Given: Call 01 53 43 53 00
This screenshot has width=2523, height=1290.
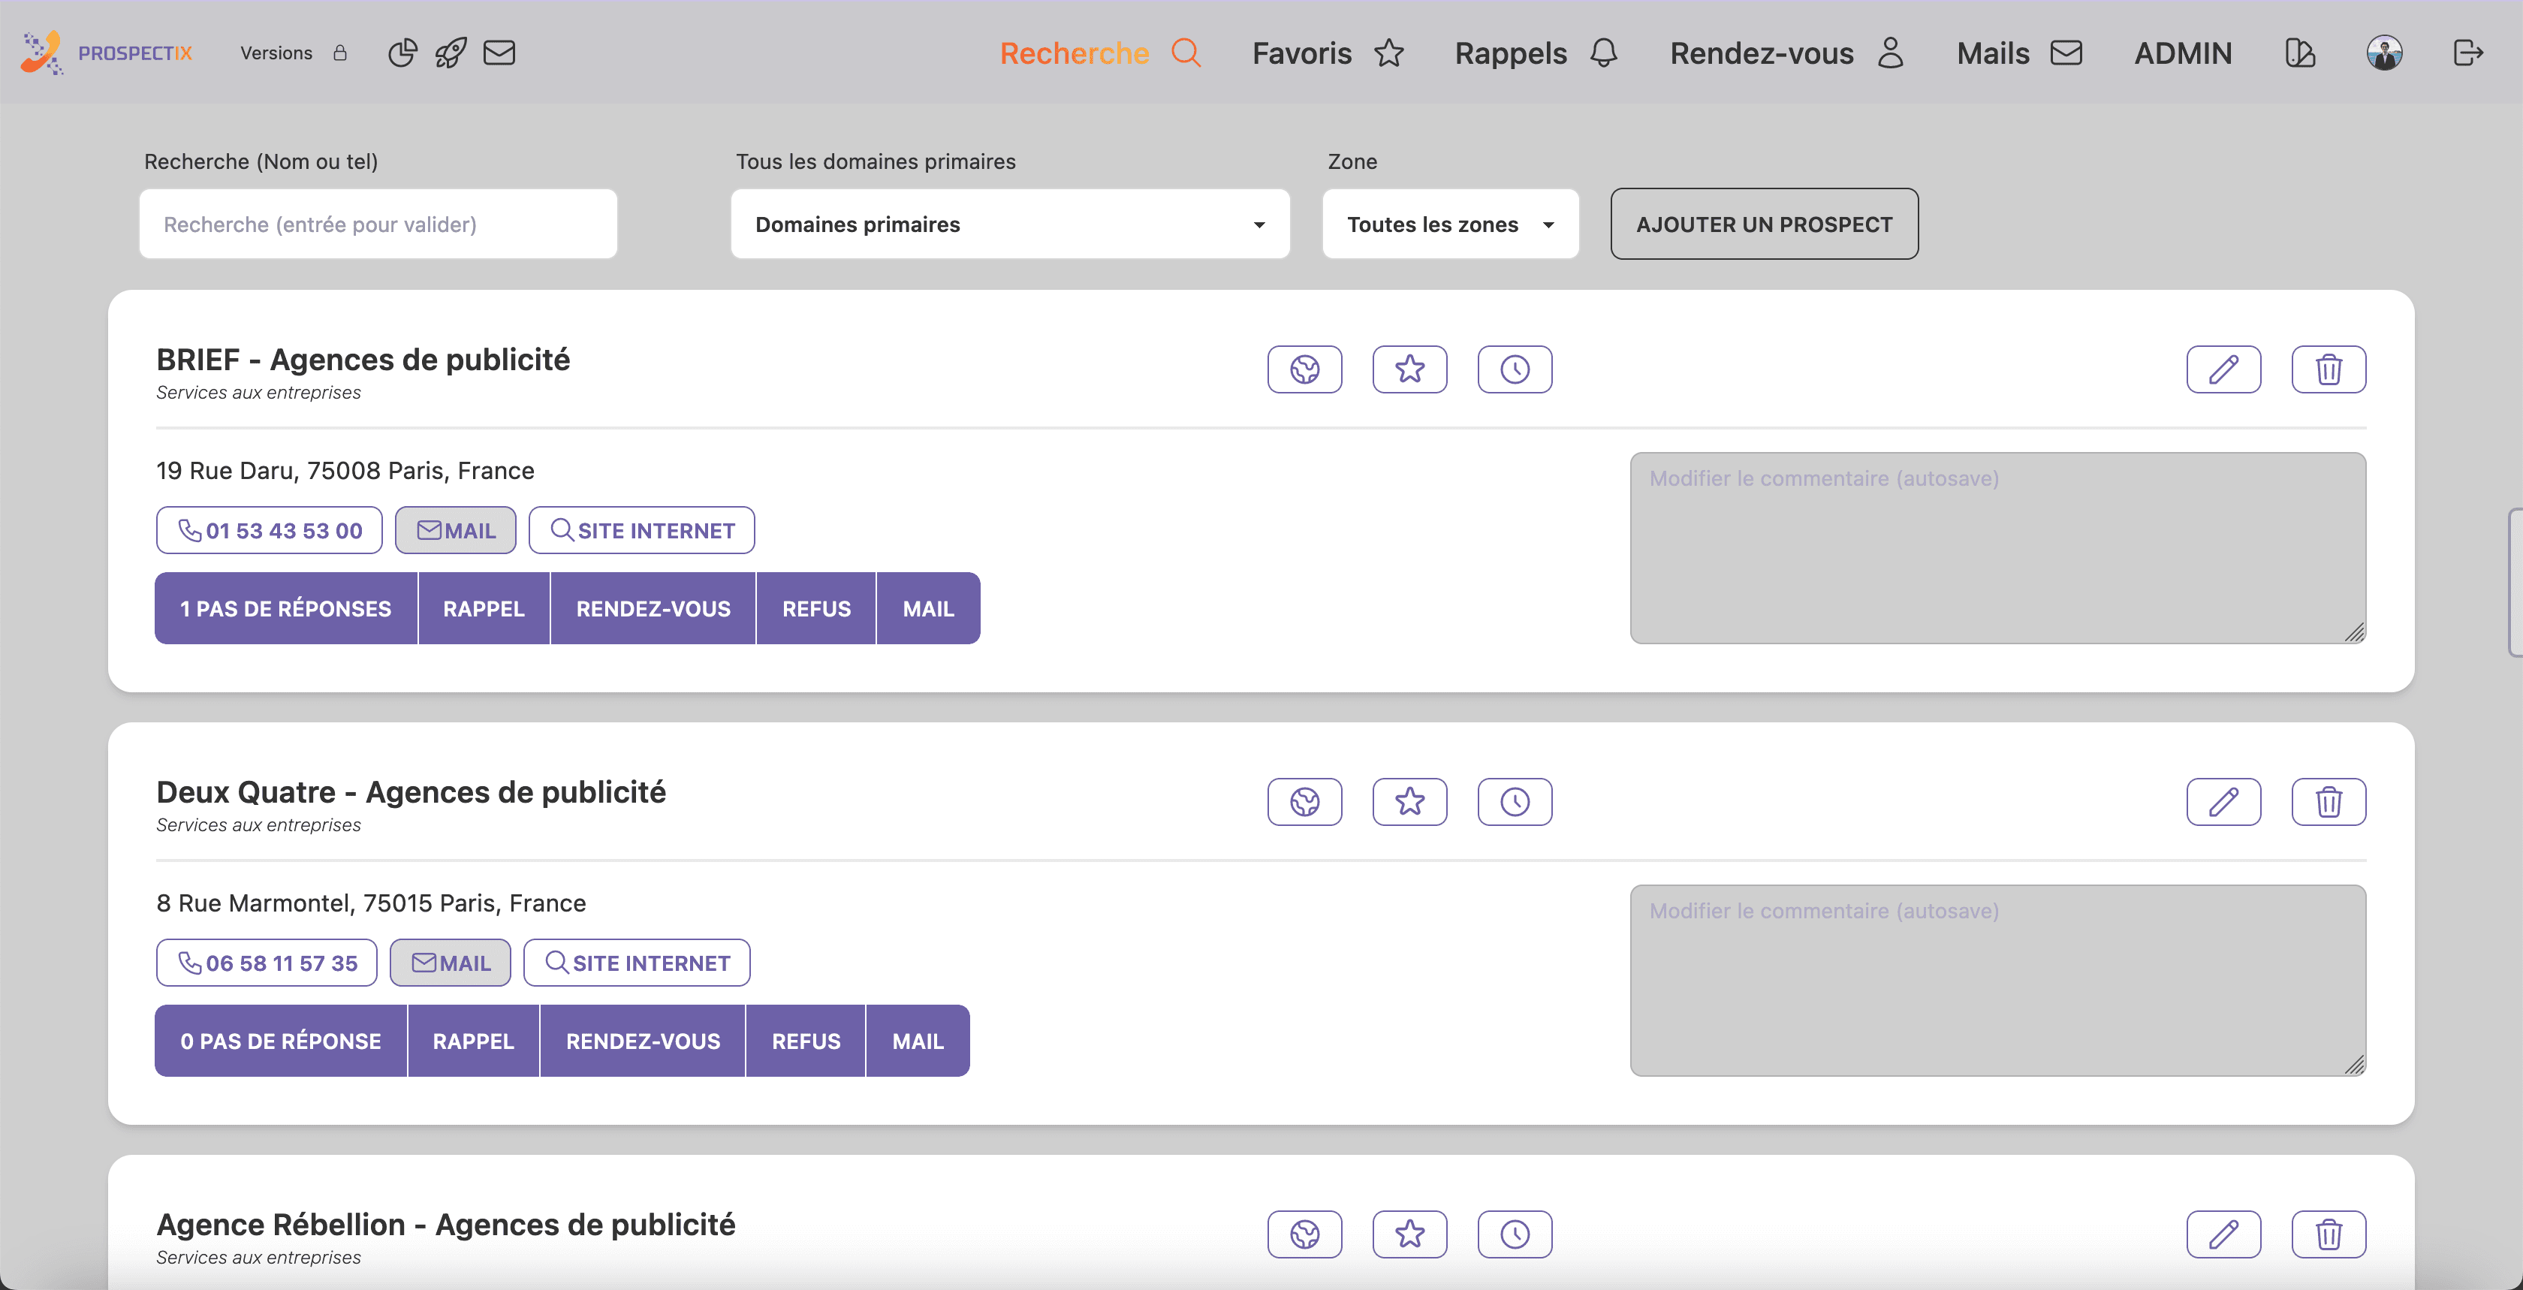Looking at the screenshot, I should pyautogui.click(x=270, y=530).
